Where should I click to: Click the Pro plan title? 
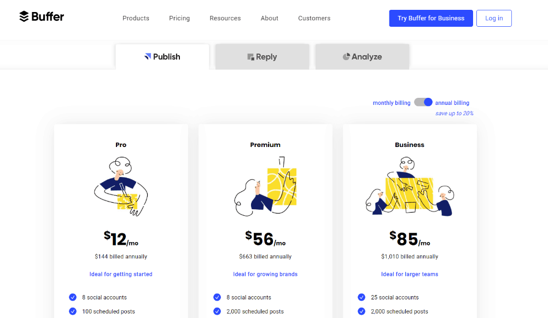[121, 145]
